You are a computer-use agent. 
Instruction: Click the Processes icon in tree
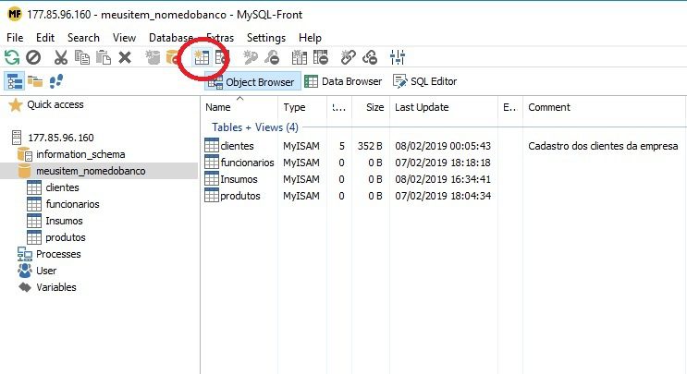pos(25,254)
